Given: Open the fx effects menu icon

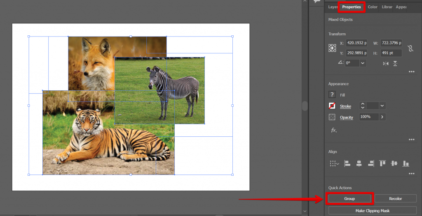Looking at the screenshot, I should click(333, 130).
